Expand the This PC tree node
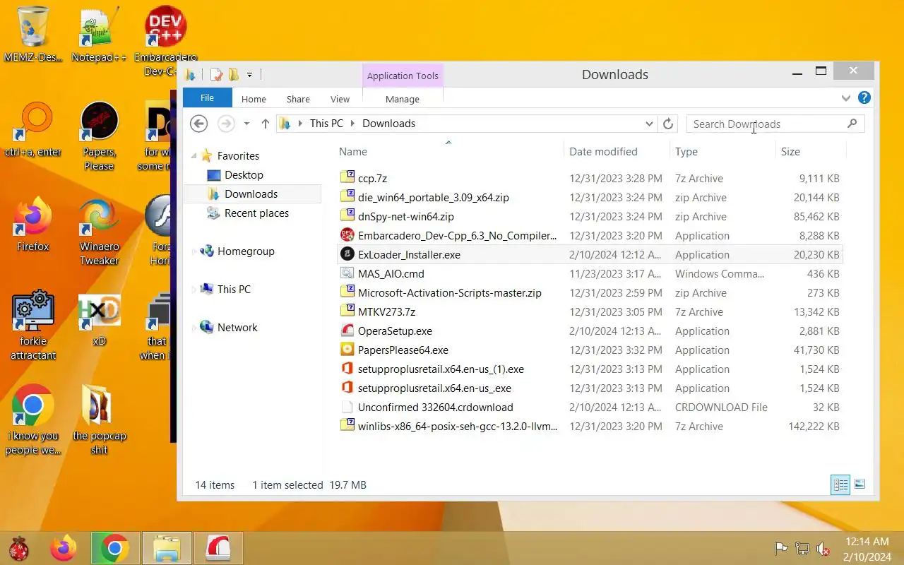Screen dimensions: 904x565 [x=194, y=290]
